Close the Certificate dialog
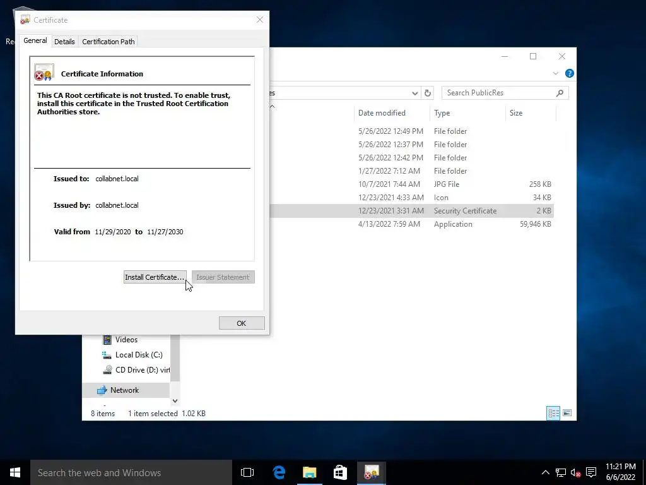Image resolution: width=646 pixels, height=485 pixels. (260, 20)
